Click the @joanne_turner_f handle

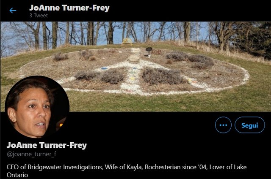(x=31, y=154)
